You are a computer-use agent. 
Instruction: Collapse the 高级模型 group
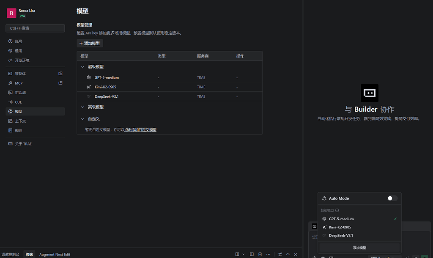82,107
